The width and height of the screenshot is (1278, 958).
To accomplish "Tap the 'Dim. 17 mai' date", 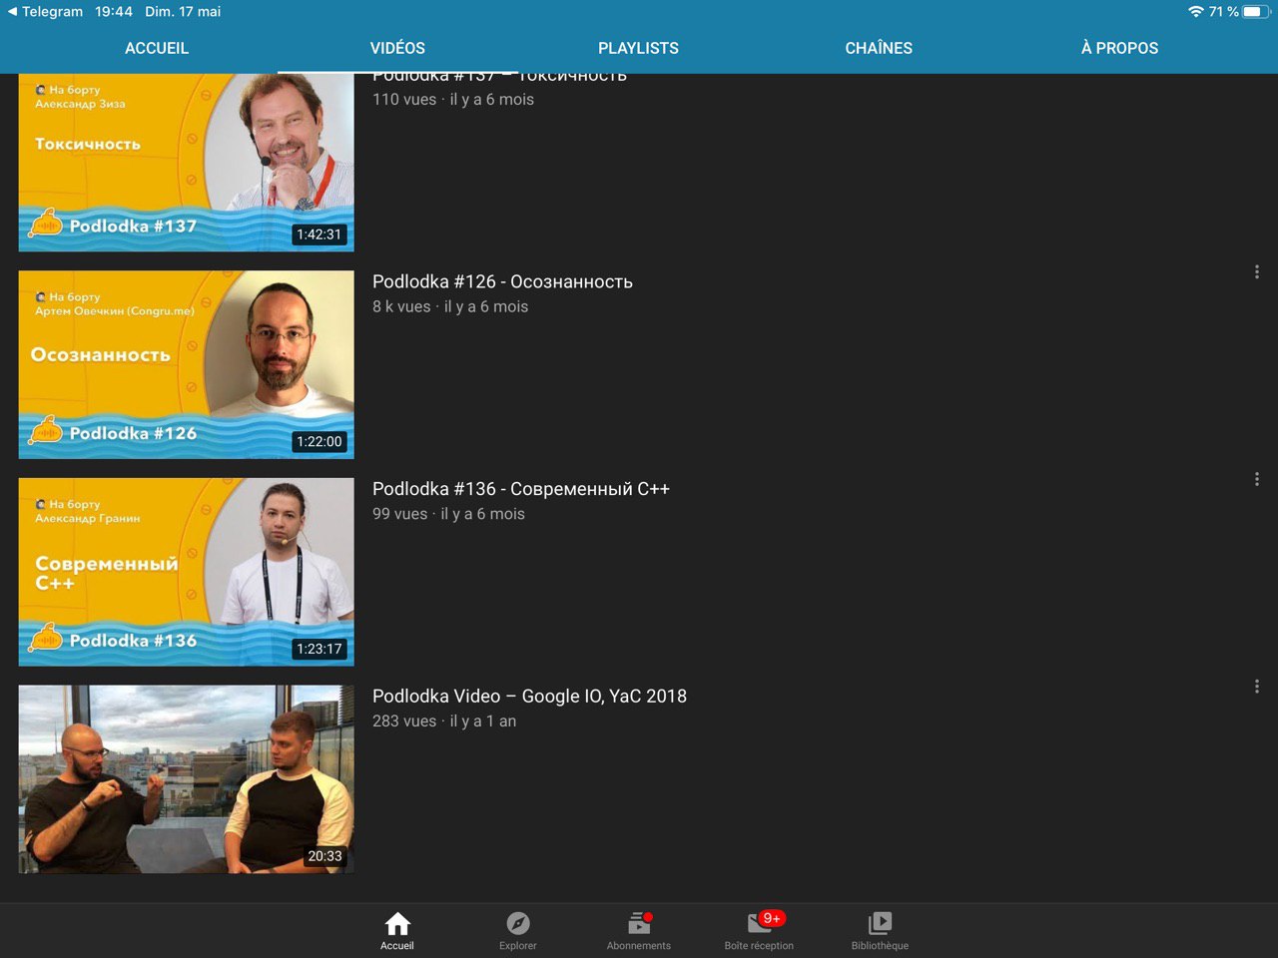I will pos(183,12).
